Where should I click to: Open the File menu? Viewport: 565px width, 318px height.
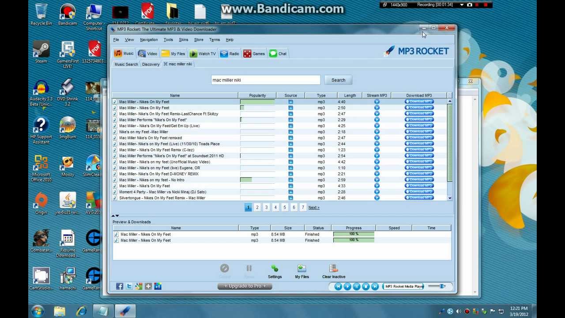click(116, 40)
